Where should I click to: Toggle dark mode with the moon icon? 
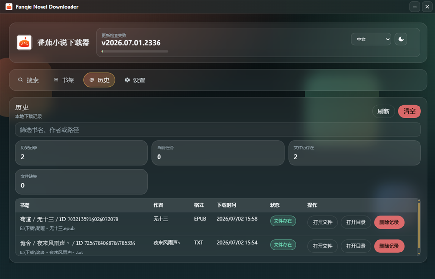pos(401,39)
